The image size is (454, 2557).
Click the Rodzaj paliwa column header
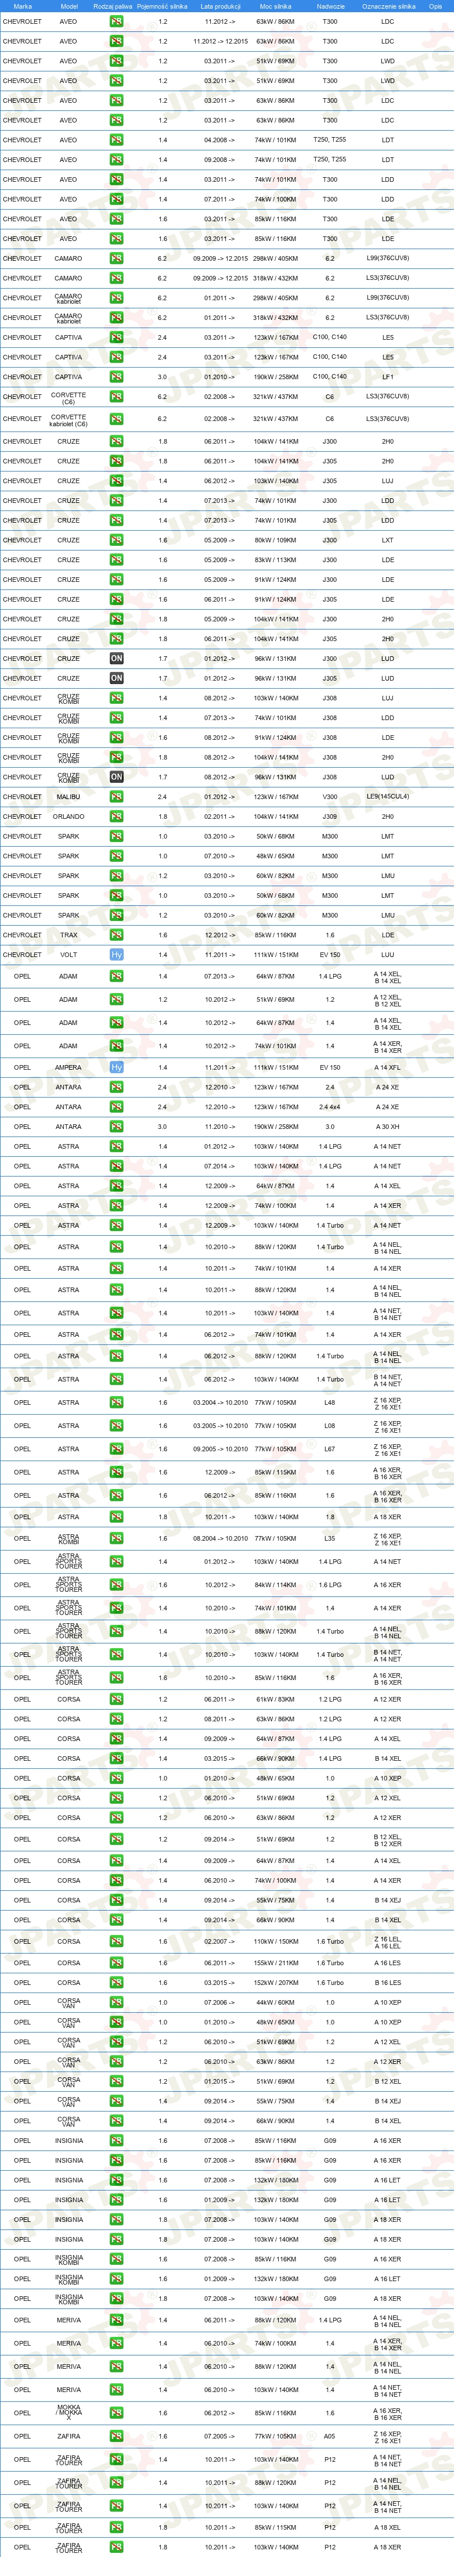tap(112, 6)
